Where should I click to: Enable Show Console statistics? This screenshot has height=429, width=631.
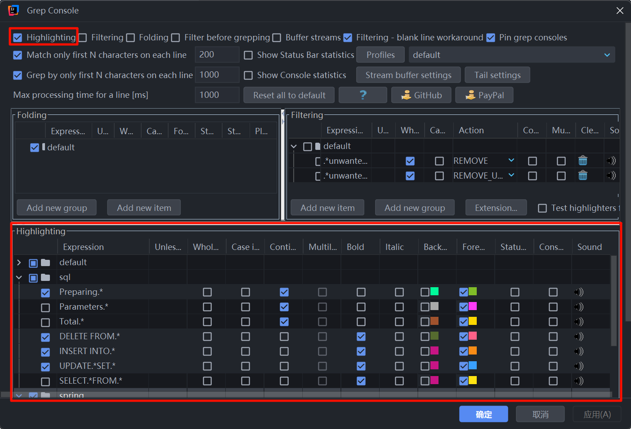248,75
